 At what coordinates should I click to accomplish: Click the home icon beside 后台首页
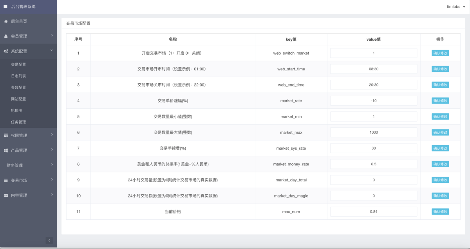tap(6, 21)
